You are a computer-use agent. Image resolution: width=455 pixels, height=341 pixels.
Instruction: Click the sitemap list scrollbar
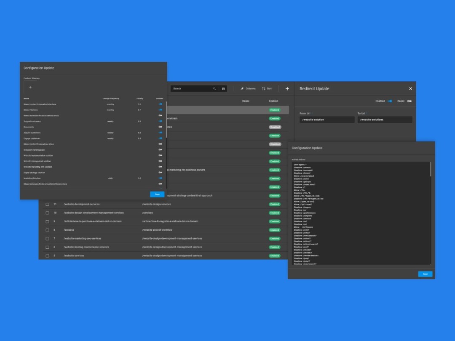click(x=166, y=120)
